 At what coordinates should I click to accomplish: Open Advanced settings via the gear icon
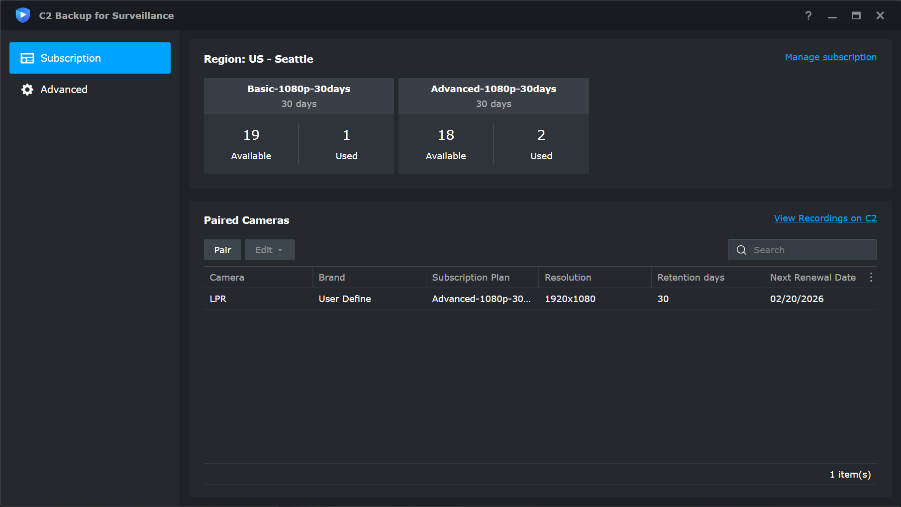coord(27,90)
